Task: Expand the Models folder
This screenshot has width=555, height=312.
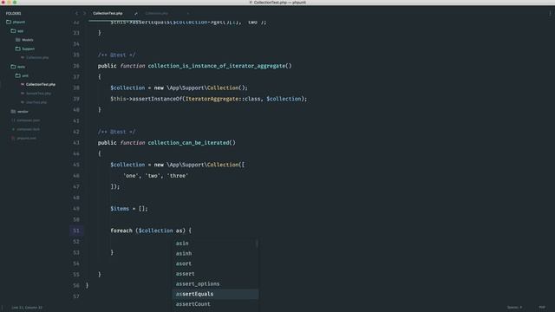Action: coord(27,40)
